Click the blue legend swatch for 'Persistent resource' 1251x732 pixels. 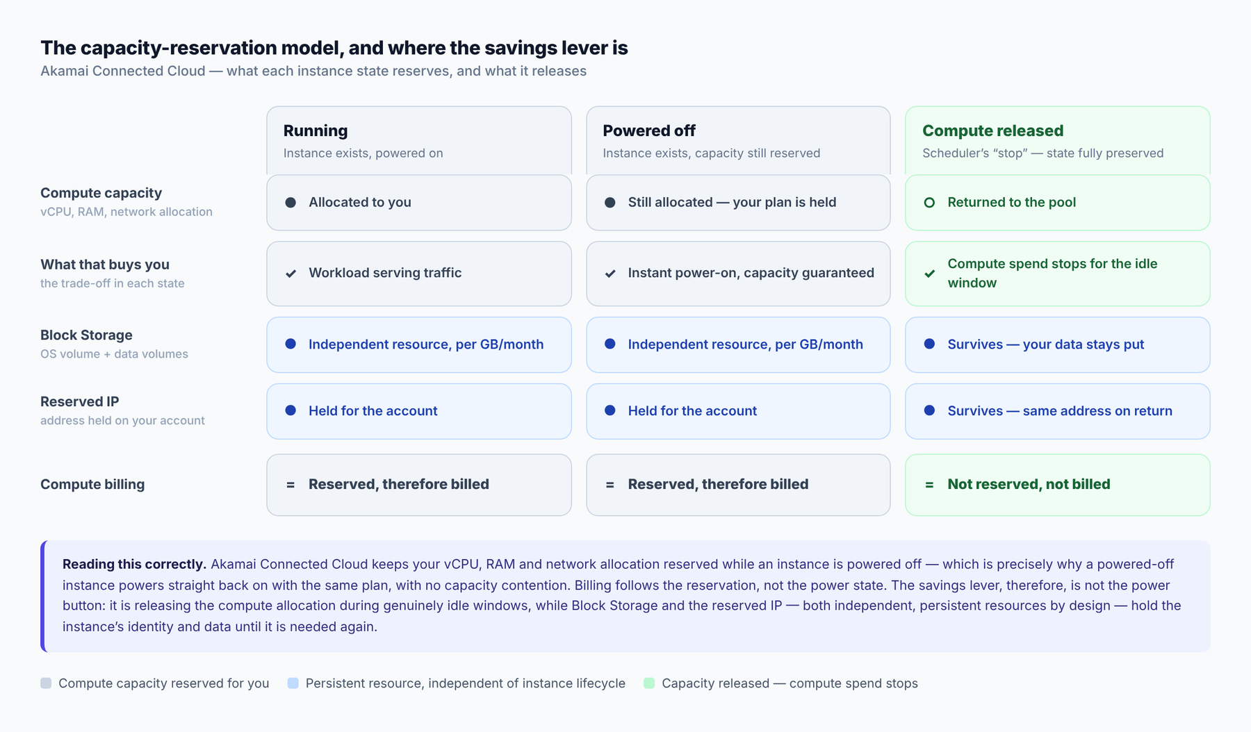pos(293,683)
